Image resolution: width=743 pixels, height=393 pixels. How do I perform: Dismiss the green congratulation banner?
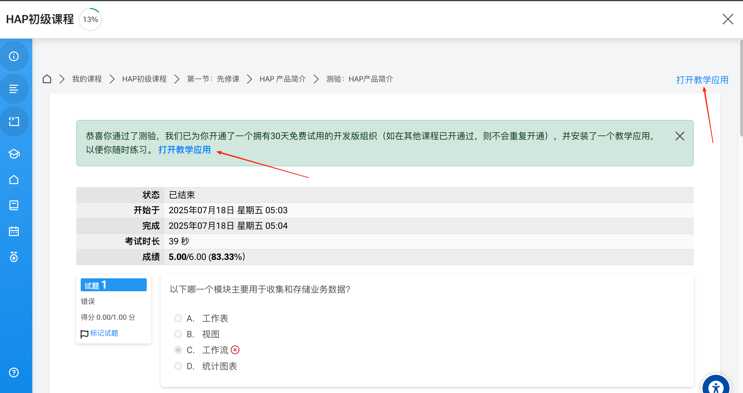pyautogui.click(x=680, y=136)
